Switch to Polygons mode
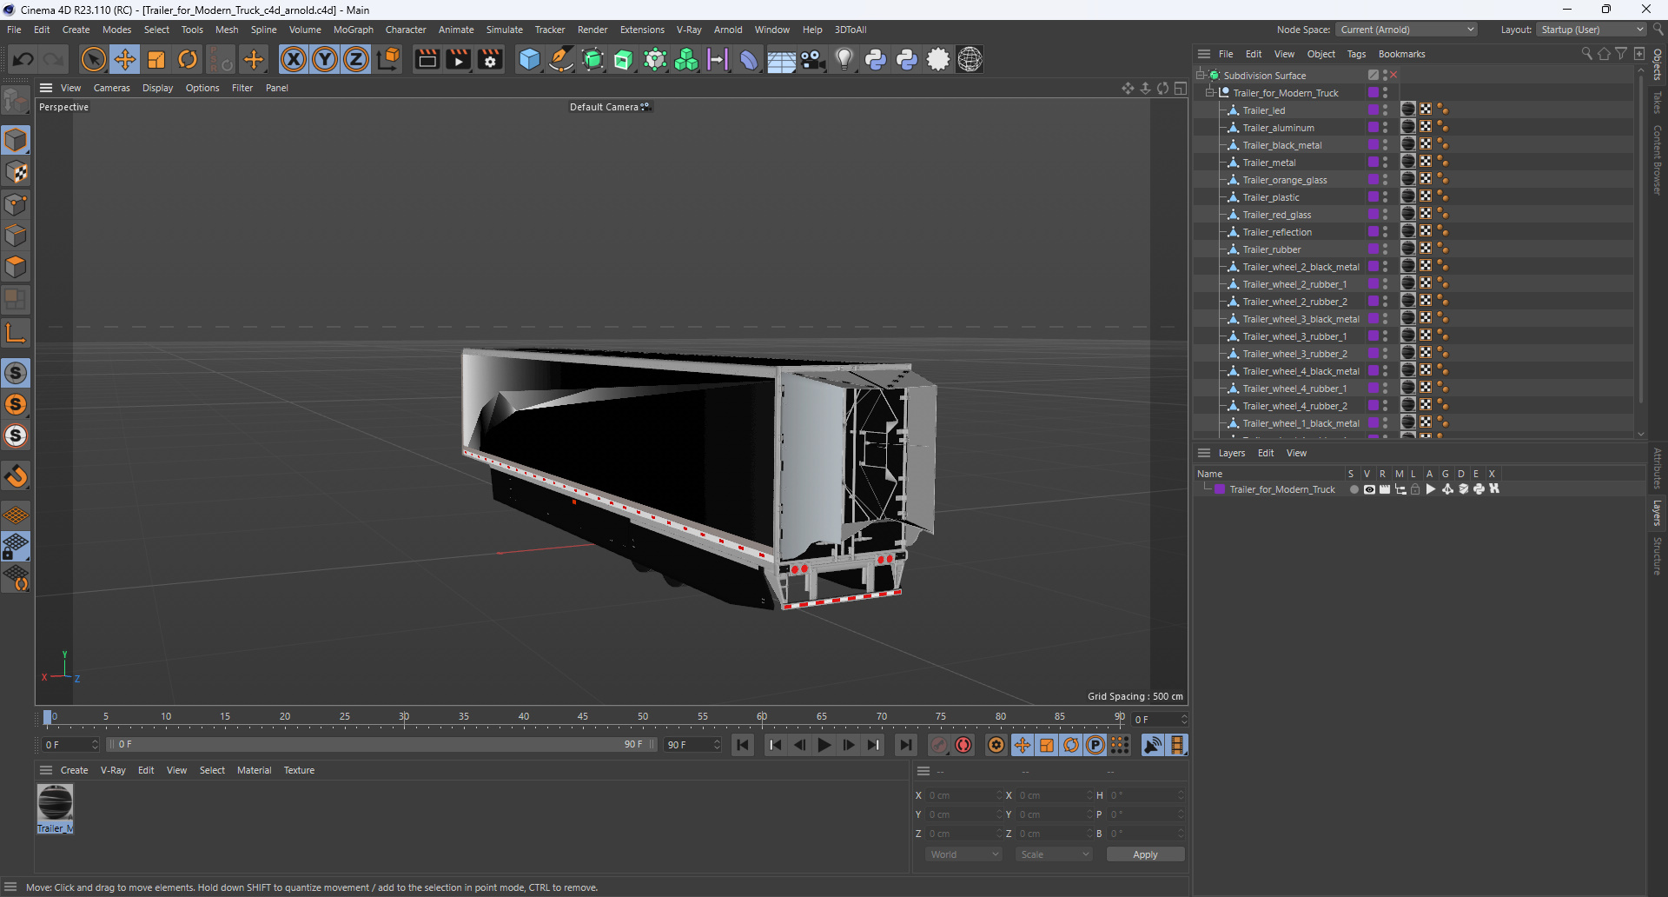This screenshot has height=897, width=1668. 16,267
